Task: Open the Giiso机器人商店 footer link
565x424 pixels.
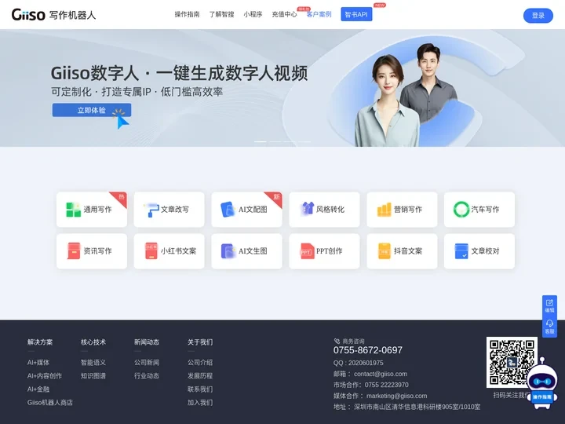Action: coord(50,402)
